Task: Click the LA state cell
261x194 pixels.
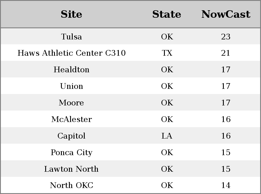Action: [x=167, y=136]
